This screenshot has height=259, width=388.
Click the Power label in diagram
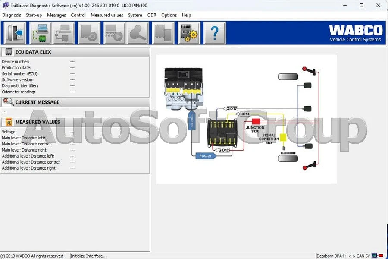pos(206,156)
